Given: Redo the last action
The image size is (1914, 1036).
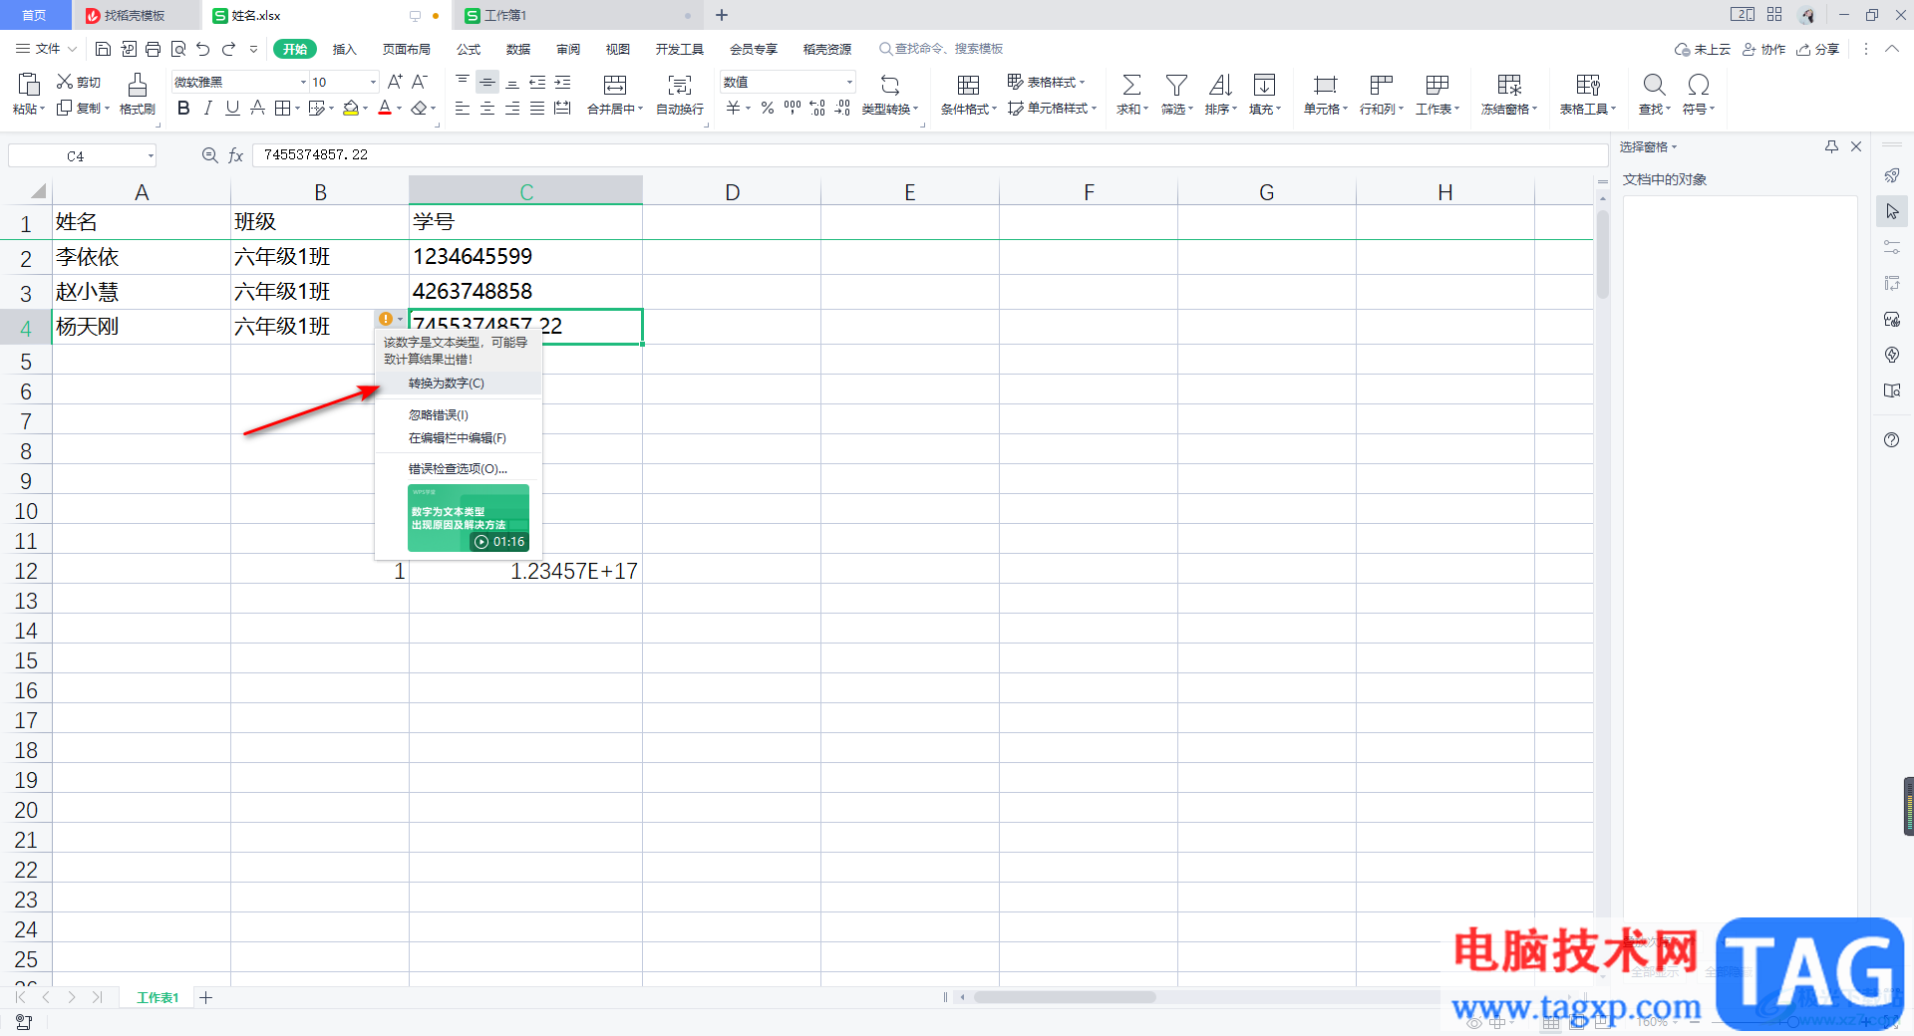Looking at the screenshot, I should pyautogui.click(x=228, y=49).
